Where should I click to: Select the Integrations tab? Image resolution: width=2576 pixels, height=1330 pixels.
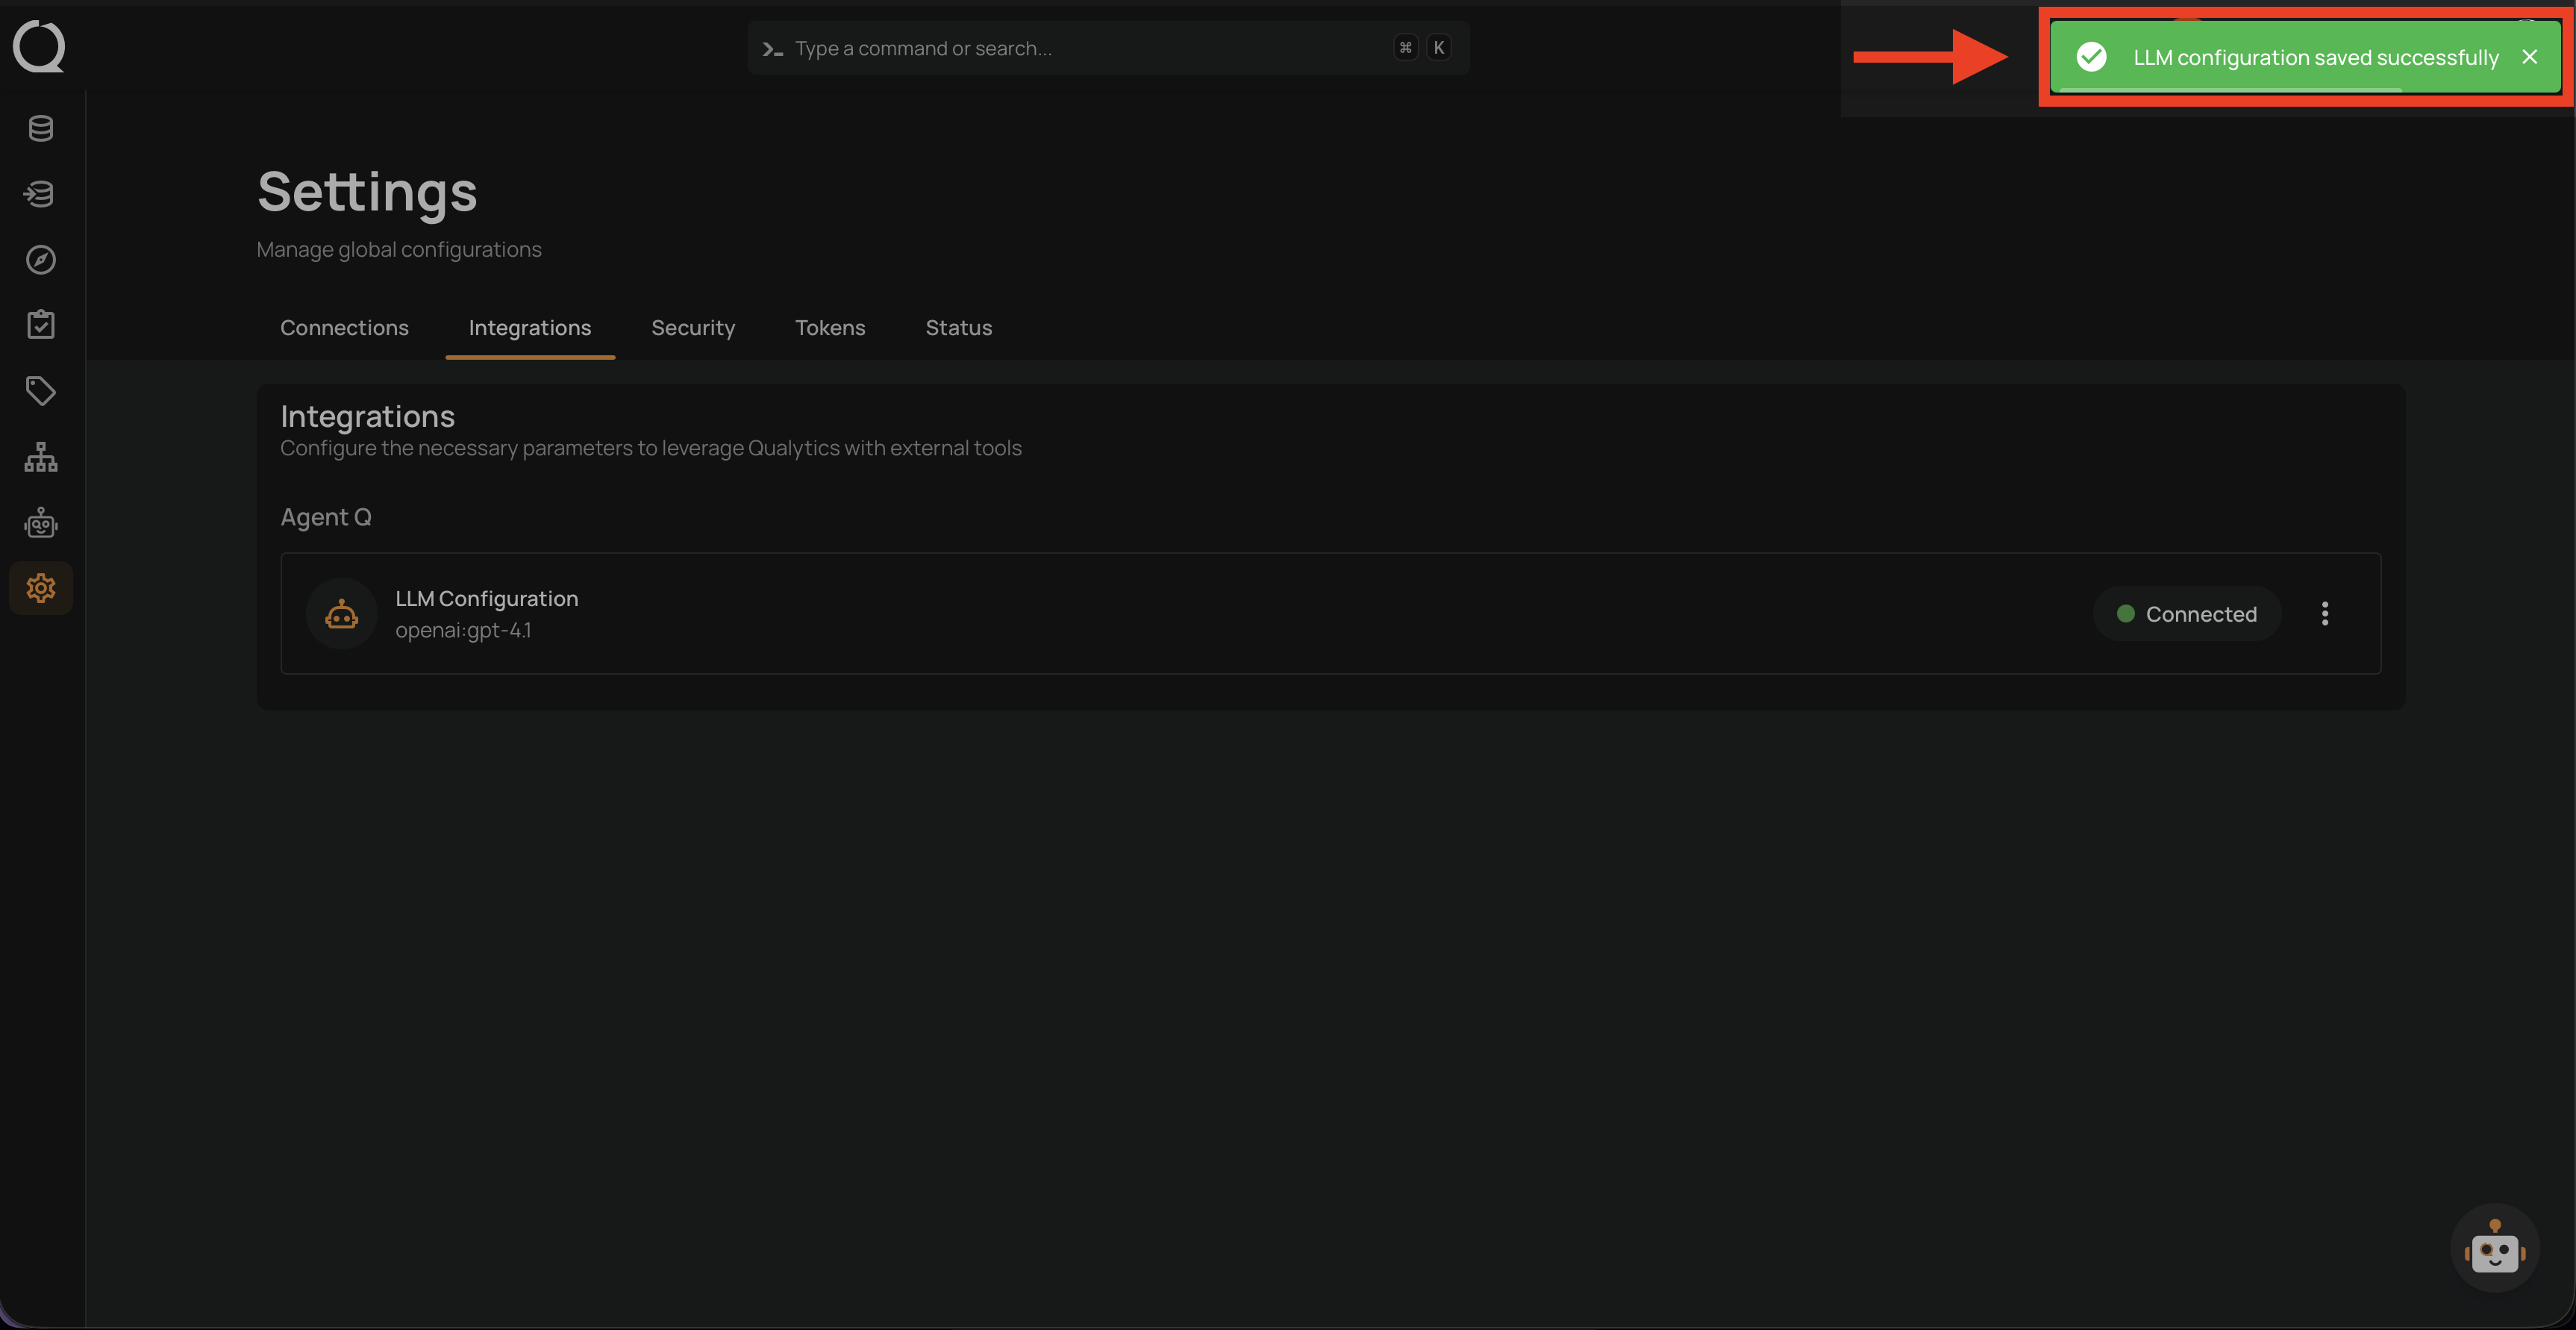[530, 328]
